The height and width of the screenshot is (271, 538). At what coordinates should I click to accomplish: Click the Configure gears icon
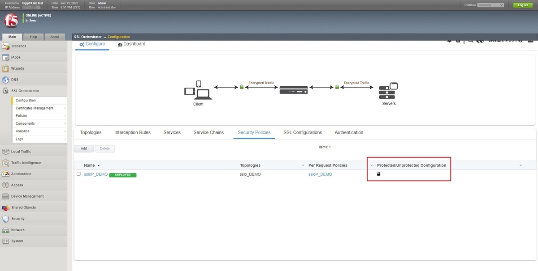(x=82, y=44)
